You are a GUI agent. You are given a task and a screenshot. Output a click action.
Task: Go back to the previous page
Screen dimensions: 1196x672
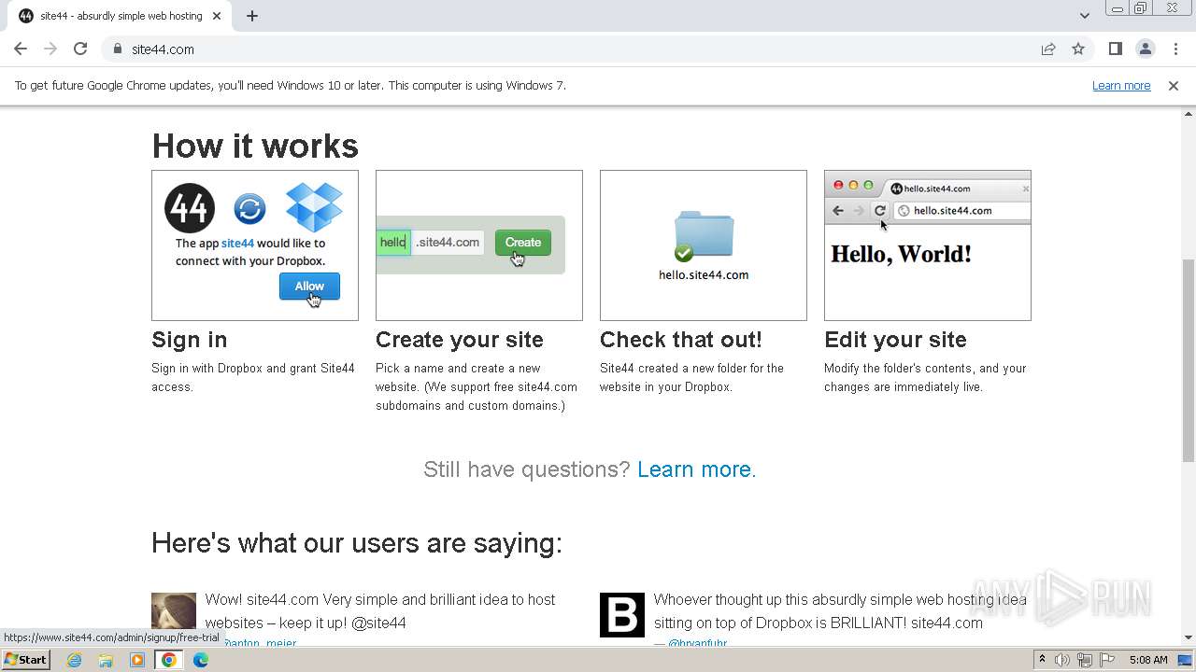coord(21,49)
